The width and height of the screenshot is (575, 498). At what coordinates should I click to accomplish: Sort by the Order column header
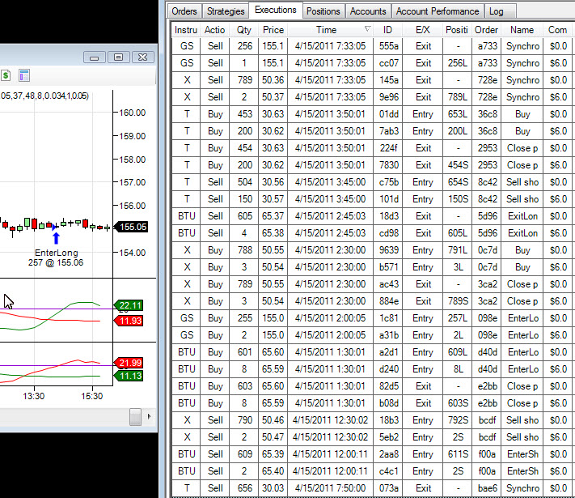click(486, 30)
